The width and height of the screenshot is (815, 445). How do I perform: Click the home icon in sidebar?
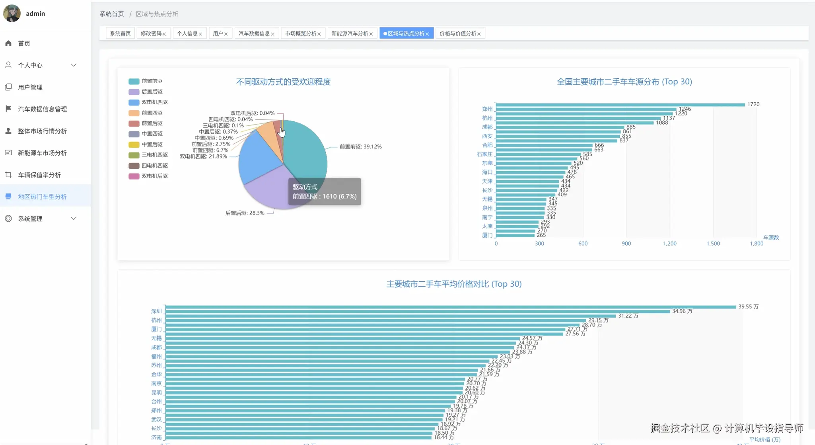coord(8,43)
